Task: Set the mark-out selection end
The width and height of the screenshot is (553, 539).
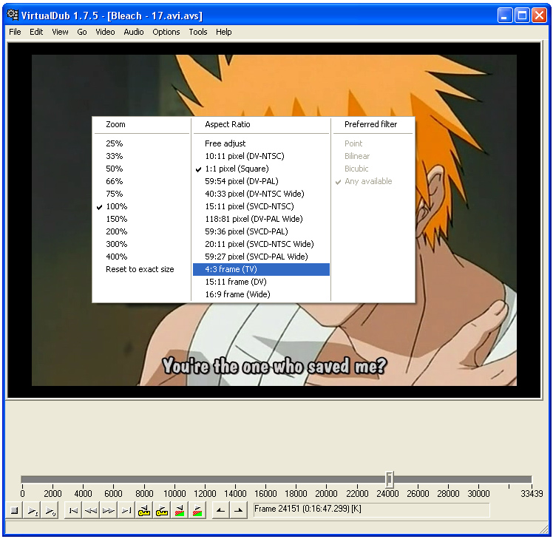Action: (238, 510)
